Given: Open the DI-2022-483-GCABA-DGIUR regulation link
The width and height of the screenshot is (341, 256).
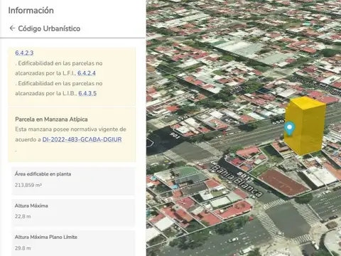Looking at the screenshot, I should coord(82,139).
